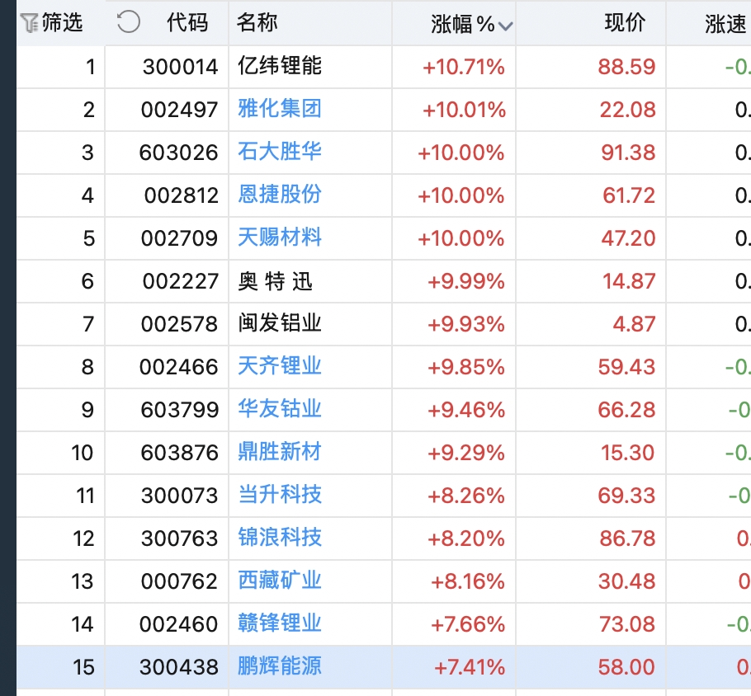Open stock link 天赐材料
This screenshot has width=751, height=696.
pos(280,237)
